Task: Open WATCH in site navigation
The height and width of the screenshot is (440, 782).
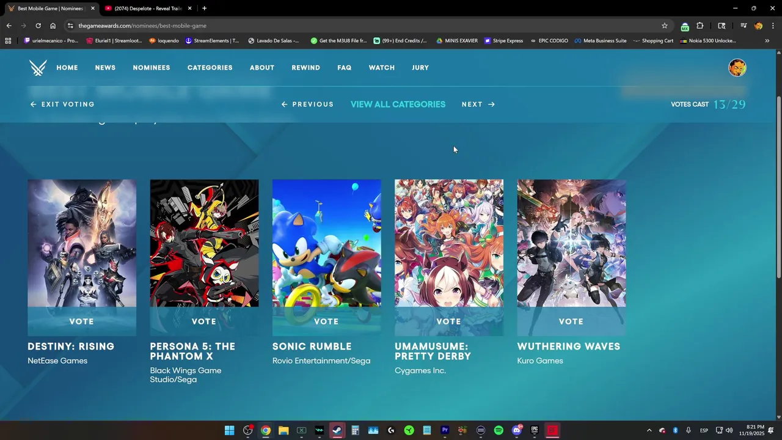Action: (382, 68)
